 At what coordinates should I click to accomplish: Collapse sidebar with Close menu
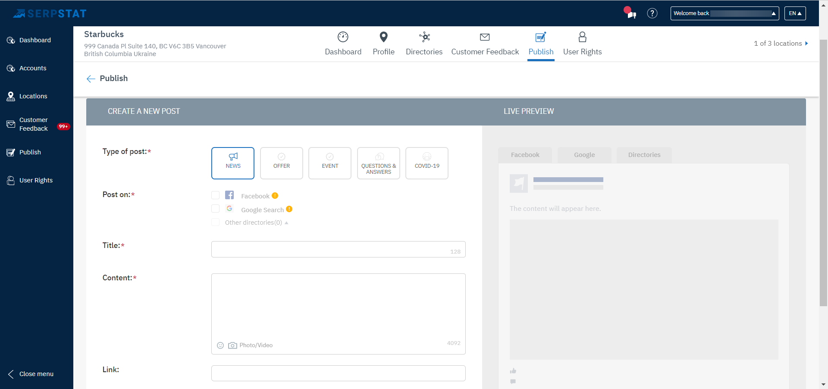[x=30, y=374]
